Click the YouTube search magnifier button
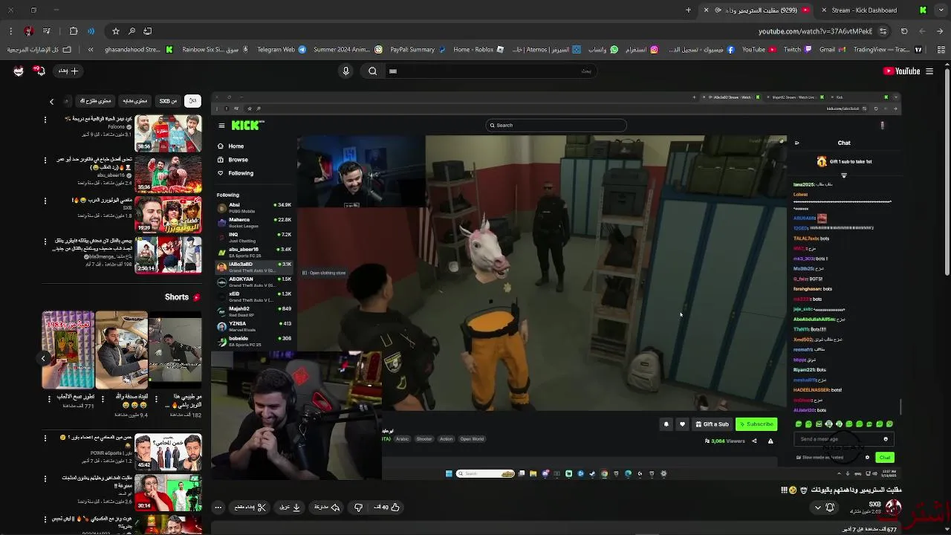This screenshot has height=535, width=951. click(x=373, y=71)
